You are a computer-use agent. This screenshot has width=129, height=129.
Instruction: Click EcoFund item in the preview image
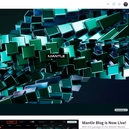pyautogui.click(x=45, y=126)
